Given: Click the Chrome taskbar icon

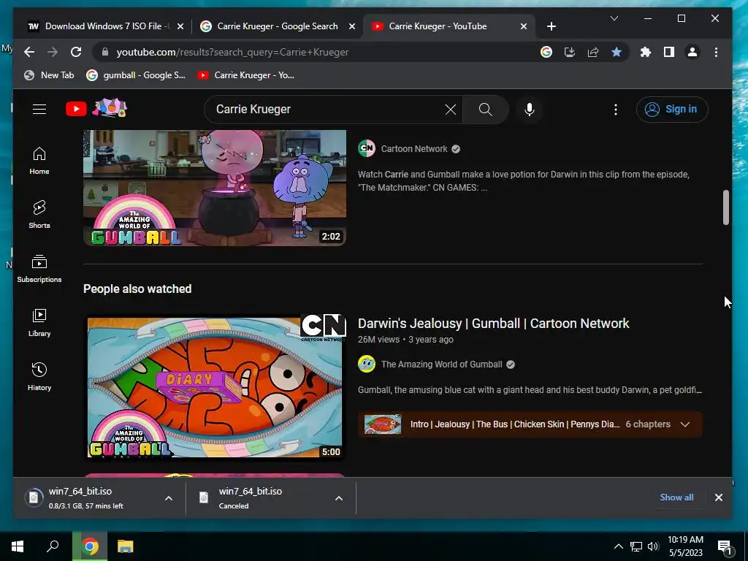Looking at the screenshot, I should point(90,546).
